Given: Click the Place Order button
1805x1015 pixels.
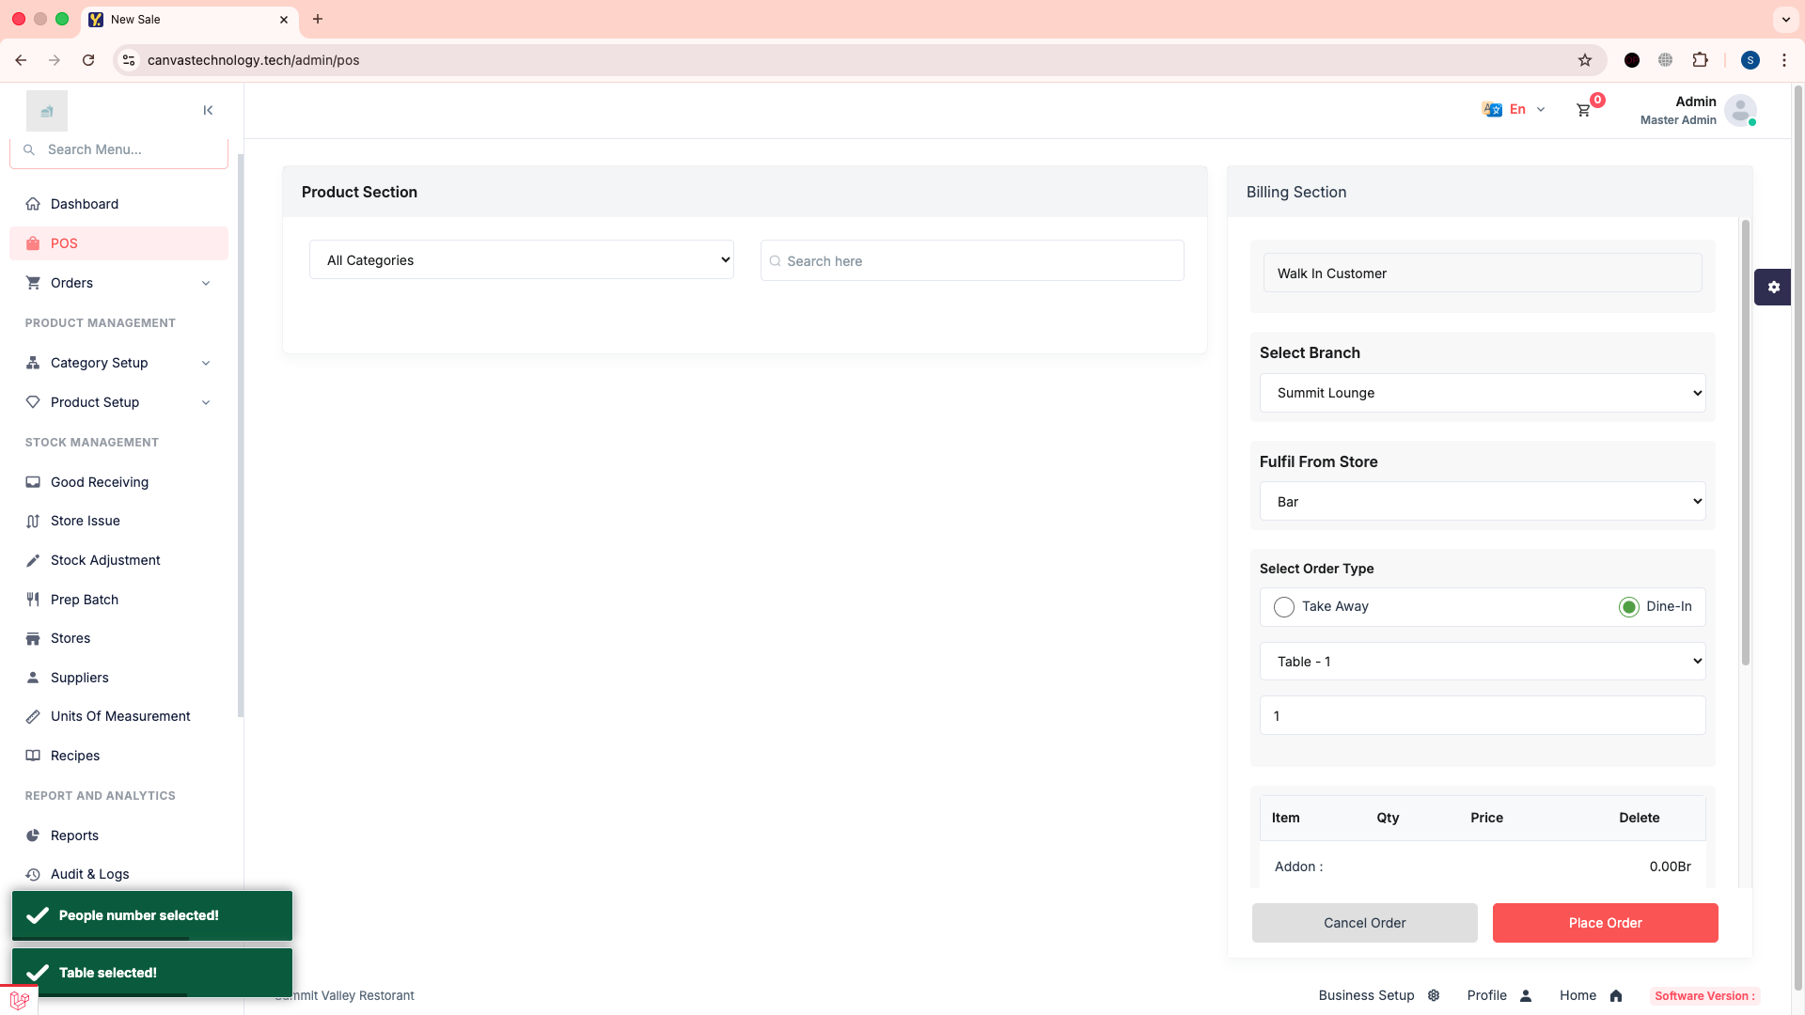Looking at the screenshot, I should 1605,923.
